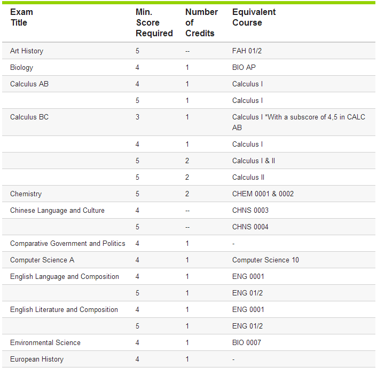
Task: Select English Language and Composition title
Action: click(65, 276)
